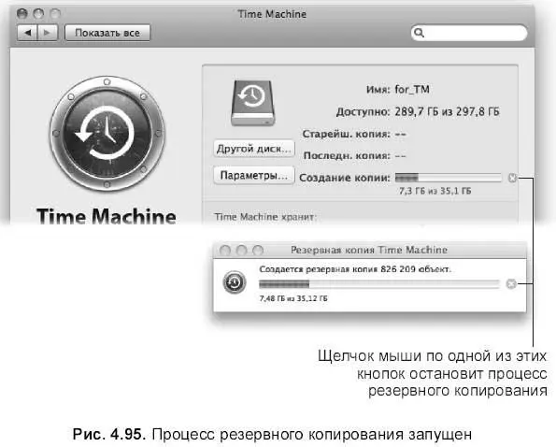Click the search field in toolbar
Image resolution: width=556 pixels, height=447 pixels.
(469, 33)
